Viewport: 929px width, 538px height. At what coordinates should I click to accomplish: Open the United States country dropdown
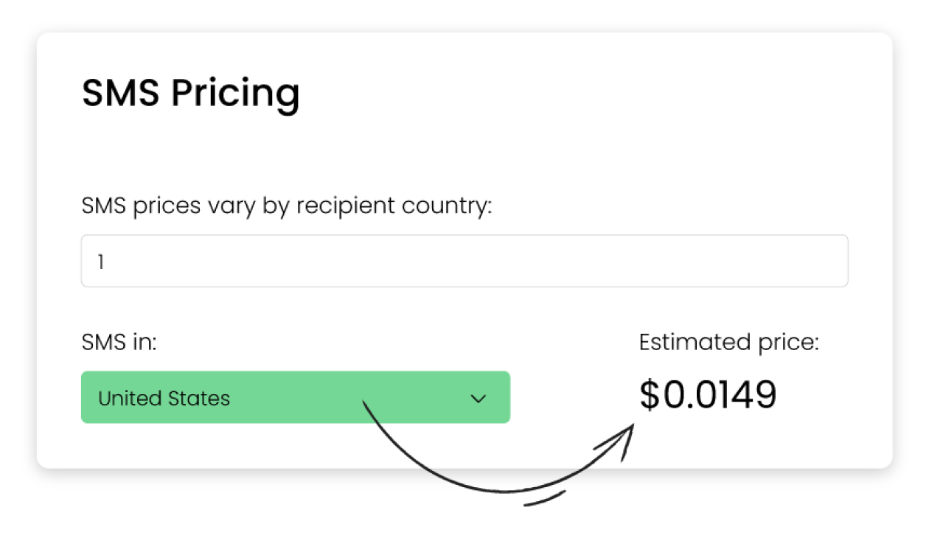(295, 397)
